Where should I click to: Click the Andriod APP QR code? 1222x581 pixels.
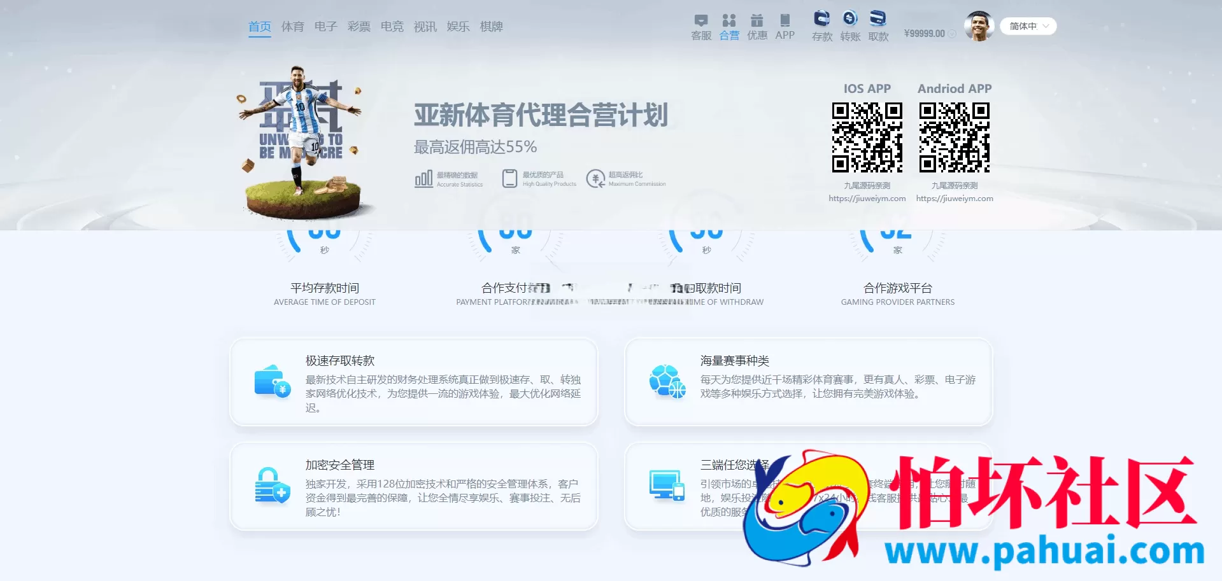955,137
